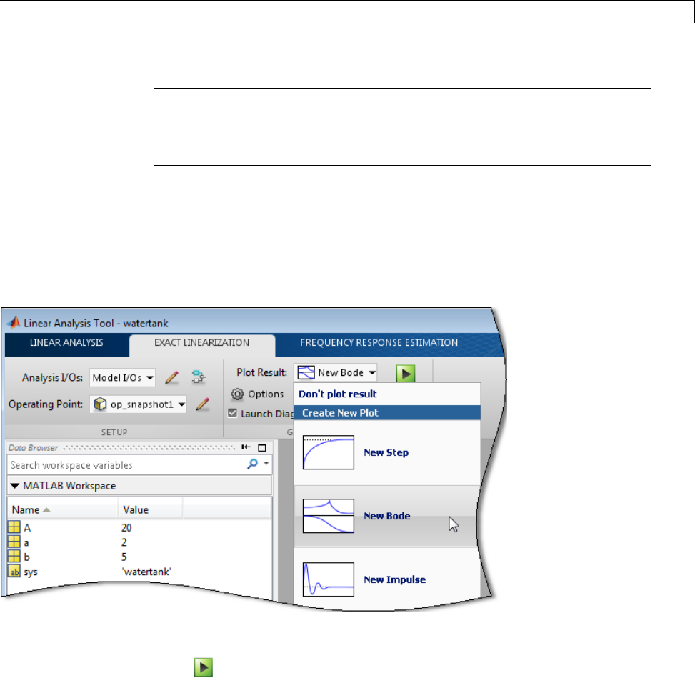The height and width of the screenshot is (678, 695).
Task: Open the Operating Point op_snapshot1 dropdown
Action: point(139,404)
